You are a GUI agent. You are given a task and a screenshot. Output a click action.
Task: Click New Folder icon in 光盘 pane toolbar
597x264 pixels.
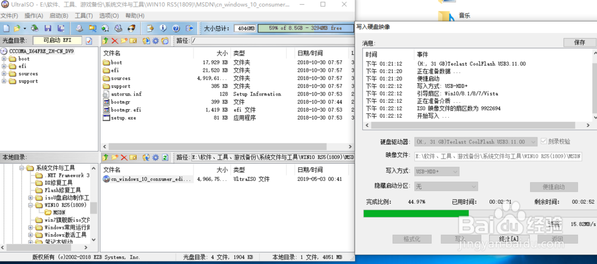coord(124,41)
